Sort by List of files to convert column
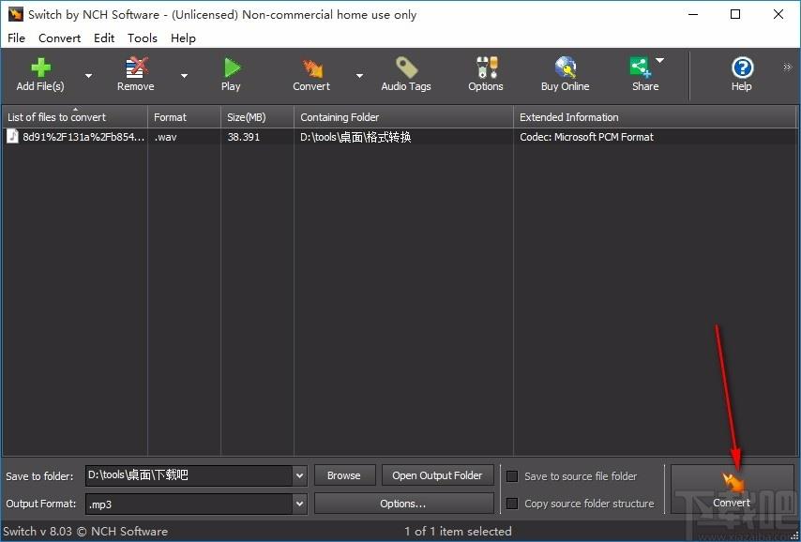Screen dimensions: 801x542 click(75, 117)
